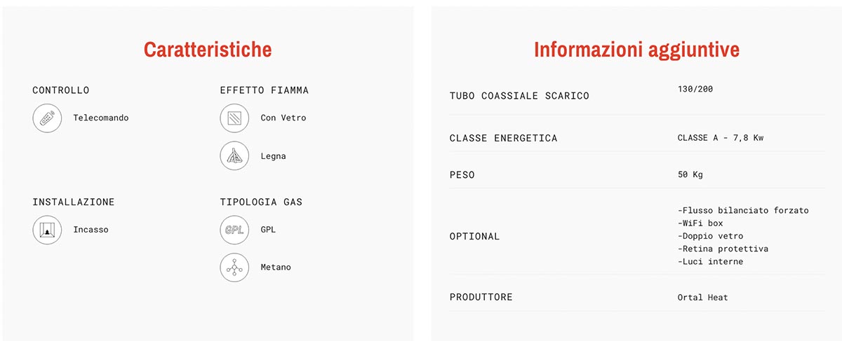
Task: Click the Legna text label
Action: [x=273, y=156]
